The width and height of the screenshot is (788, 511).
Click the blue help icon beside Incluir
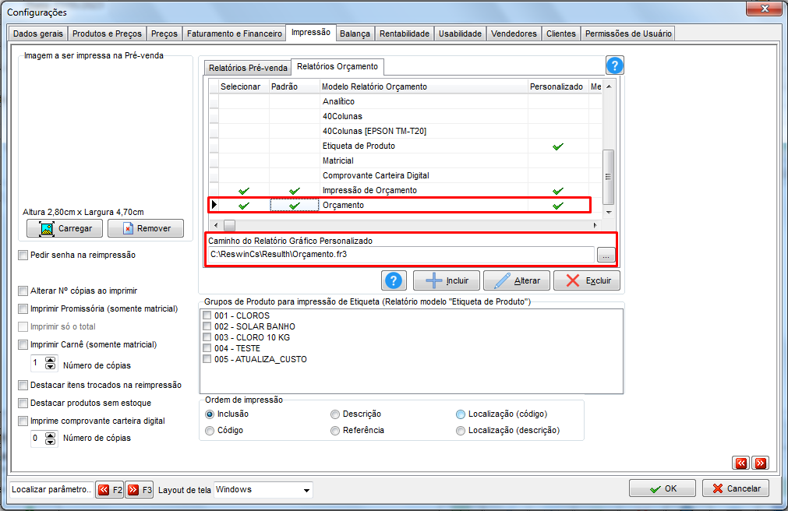coord(394,280)
